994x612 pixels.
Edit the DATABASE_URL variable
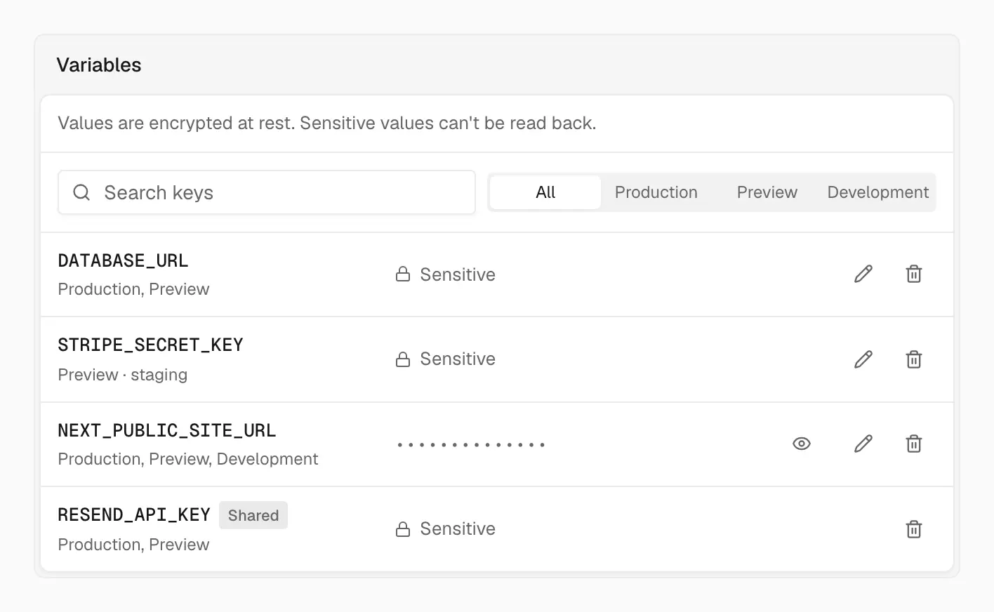(863, 274)
